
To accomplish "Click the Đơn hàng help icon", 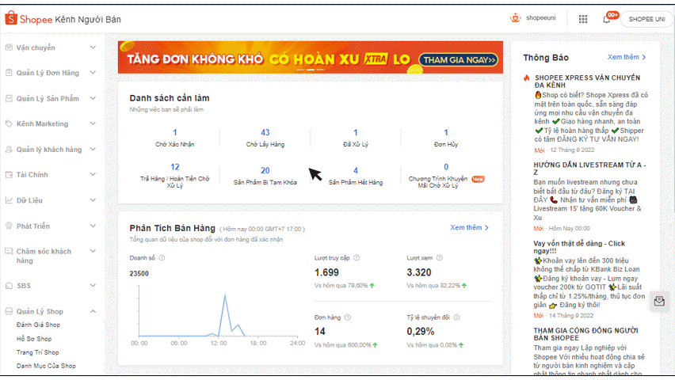I will pyautogui.click(x=347, y=317).
